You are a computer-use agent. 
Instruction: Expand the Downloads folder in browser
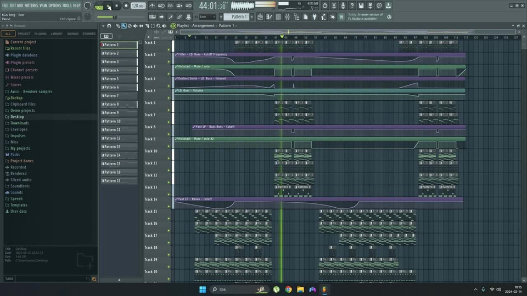tap(19, 123)
